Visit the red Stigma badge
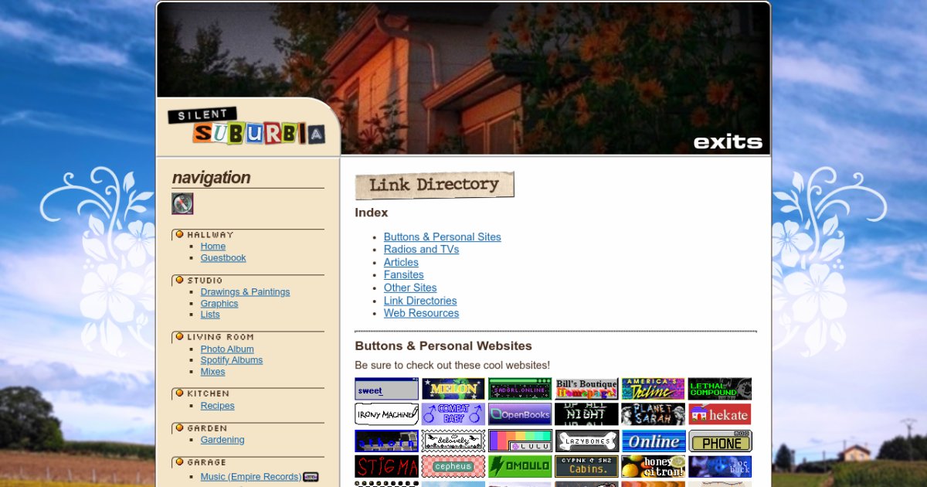The width and height of the screenshot is (927, 487). pos(386,466)
